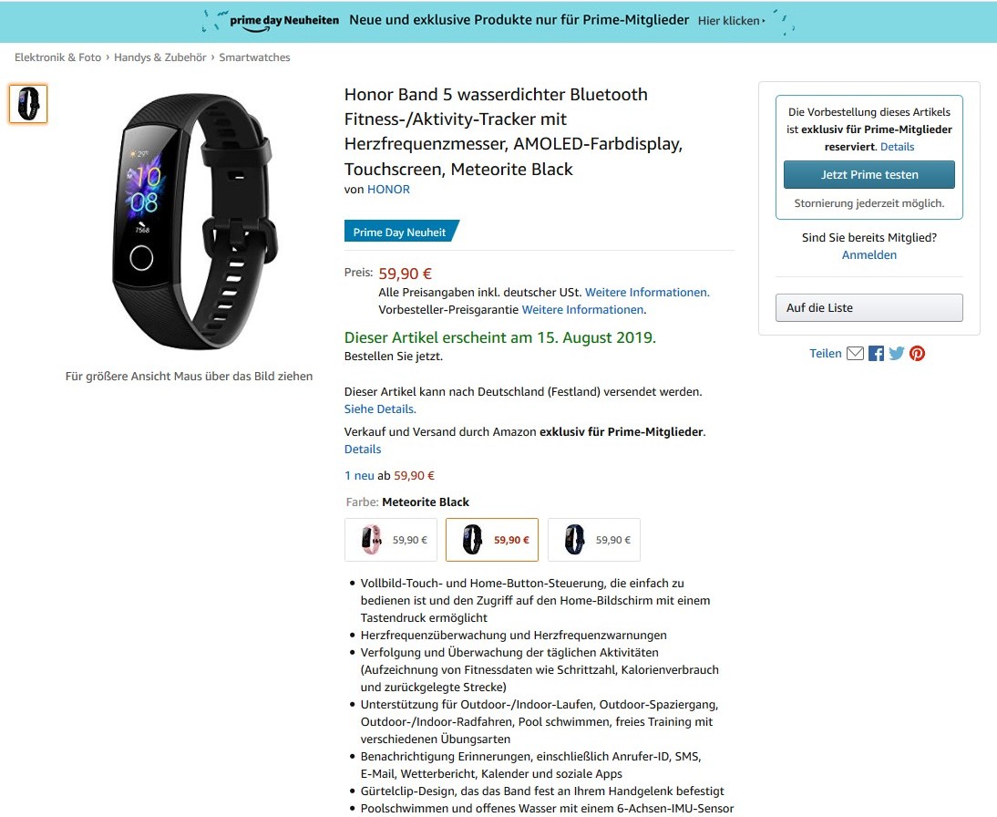Open Siehe Details shipping link
Image resolution: width=997 pixels, height=817 pixels.
380,409
